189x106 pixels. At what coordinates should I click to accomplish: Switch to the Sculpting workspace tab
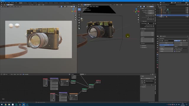click(x=30, y=3)
